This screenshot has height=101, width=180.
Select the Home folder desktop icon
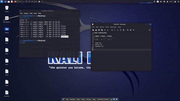(x=7, y=30)
